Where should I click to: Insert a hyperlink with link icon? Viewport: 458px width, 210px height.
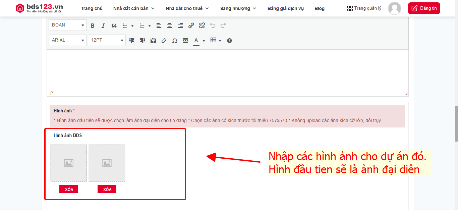(x=191, y=25)
